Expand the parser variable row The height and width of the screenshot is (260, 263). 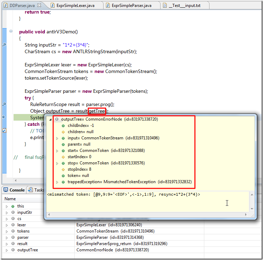pyautogui.click(x=7, y=238)
